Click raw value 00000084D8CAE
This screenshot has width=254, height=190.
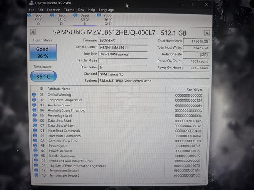tap(188, 126)
